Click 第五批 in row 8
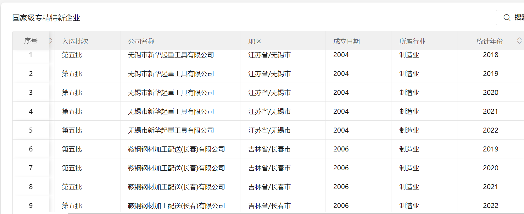 (x=72, y=187)
